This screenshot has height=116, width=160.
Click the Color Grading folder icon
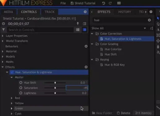coord(97,44)
